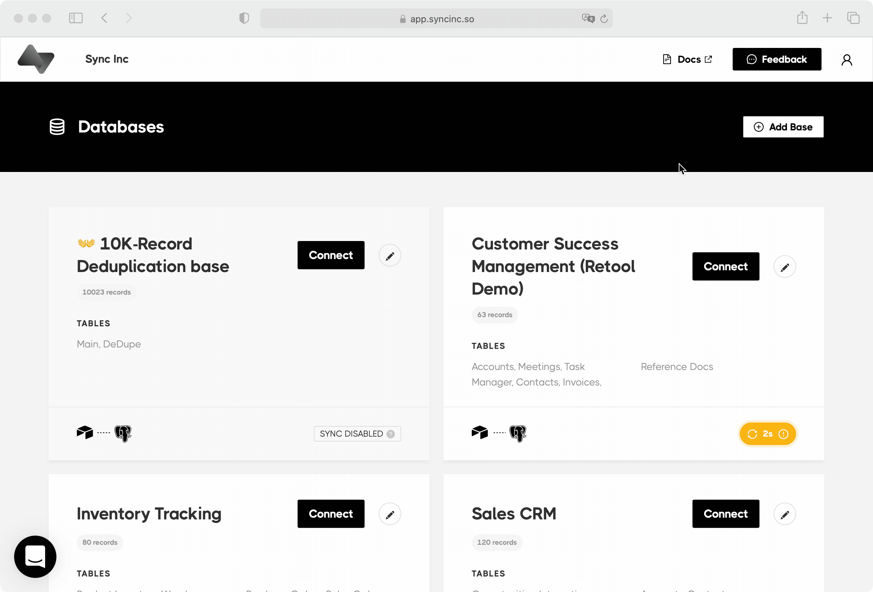
Task: Click the 10K-Record Deduplication base title
Action: coord(153,255)
